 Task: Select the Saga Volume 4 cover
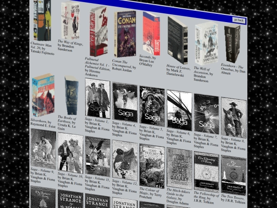[125, 102]
